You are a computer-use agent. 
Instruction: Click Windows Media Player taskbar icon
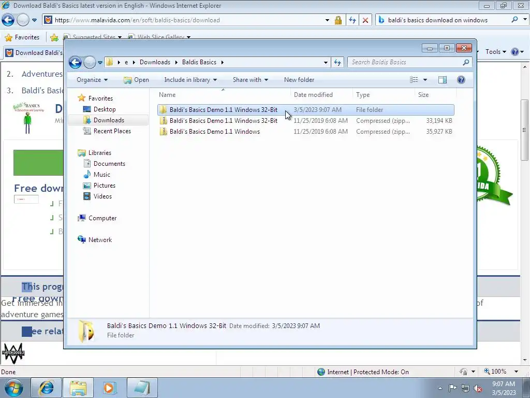pyautogui.click(x=110, y=388)
